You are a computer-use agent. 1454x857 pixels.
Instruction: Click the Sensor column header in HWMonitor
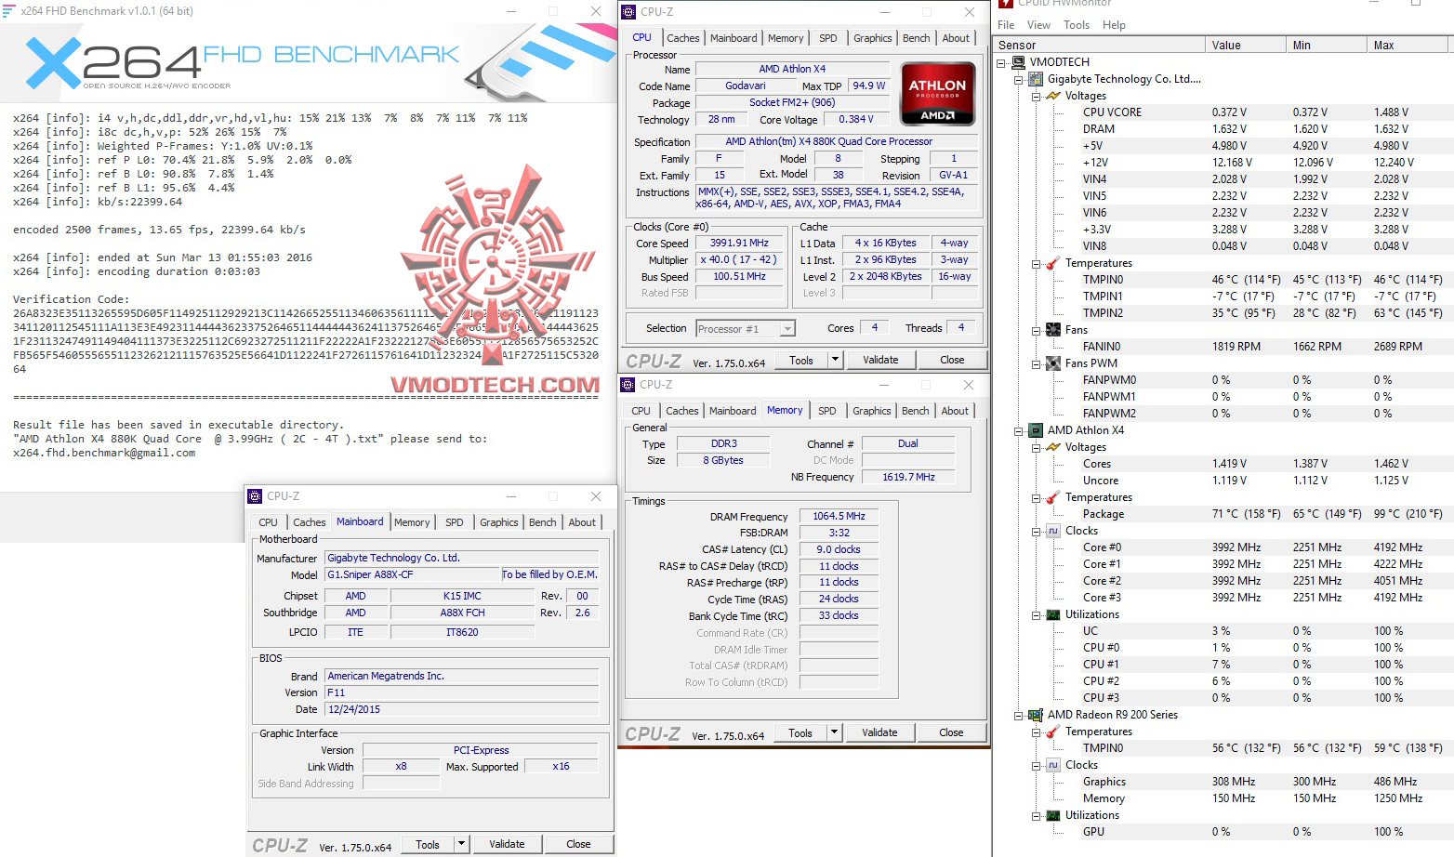pos(1099,45)
